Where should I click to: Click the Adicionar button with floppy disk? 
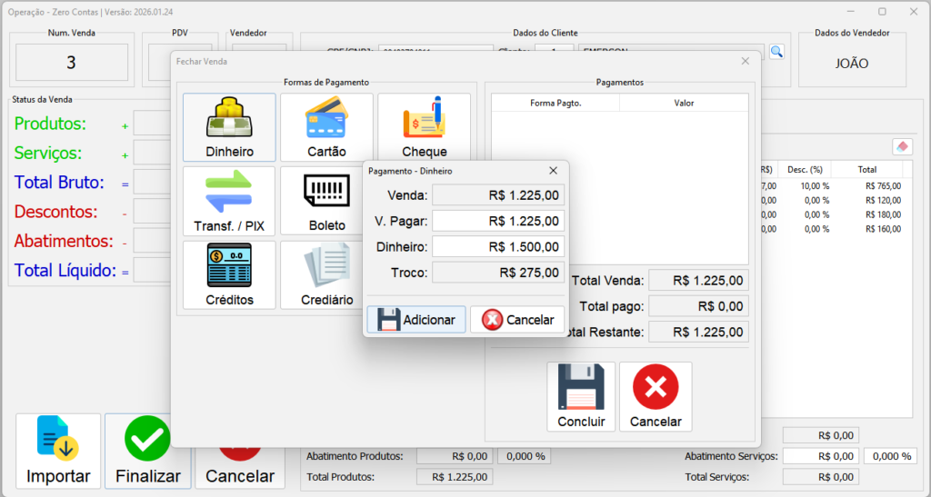pyautogui.click(x=416, y=319)
